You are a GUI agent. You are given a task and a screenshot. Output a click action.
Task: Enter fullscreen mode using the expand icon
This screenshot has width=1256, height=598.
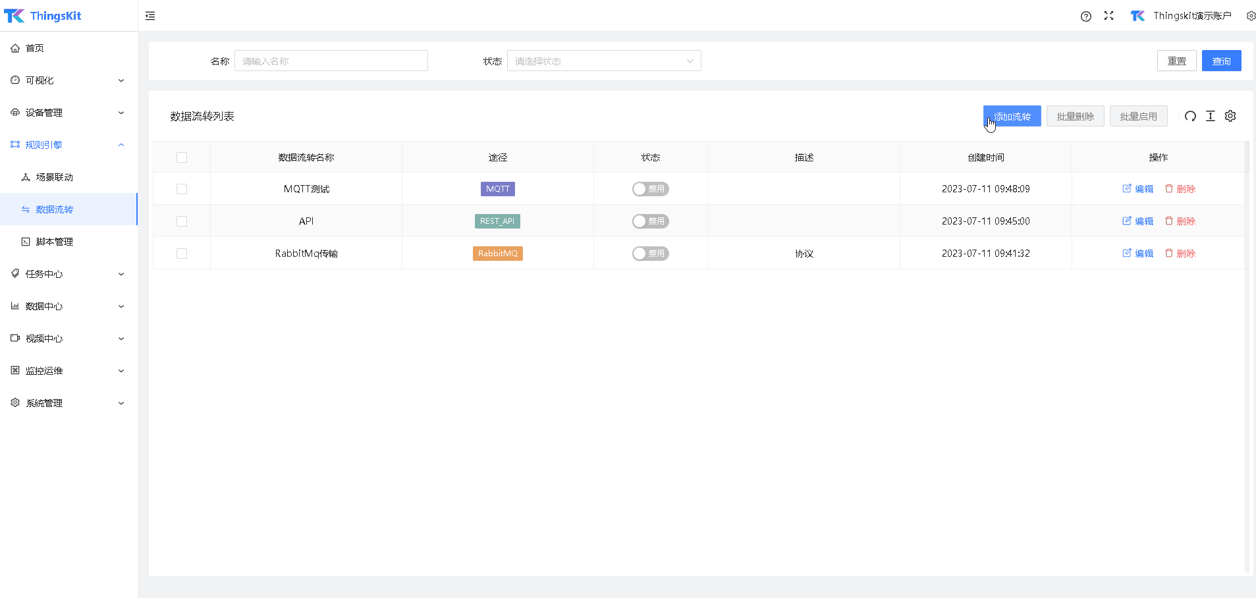pos(1109,16)
